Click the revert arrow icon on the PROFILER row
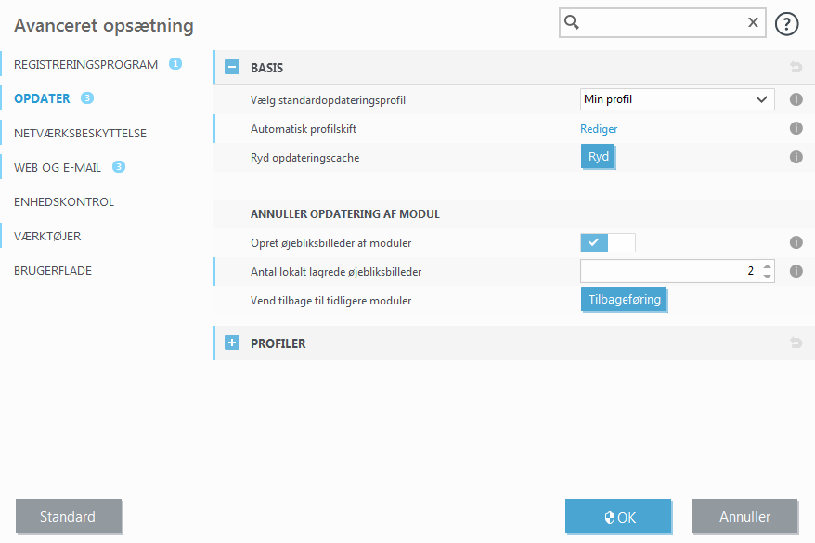The width and height of the screenshot is (815, 543). [796, 343]
